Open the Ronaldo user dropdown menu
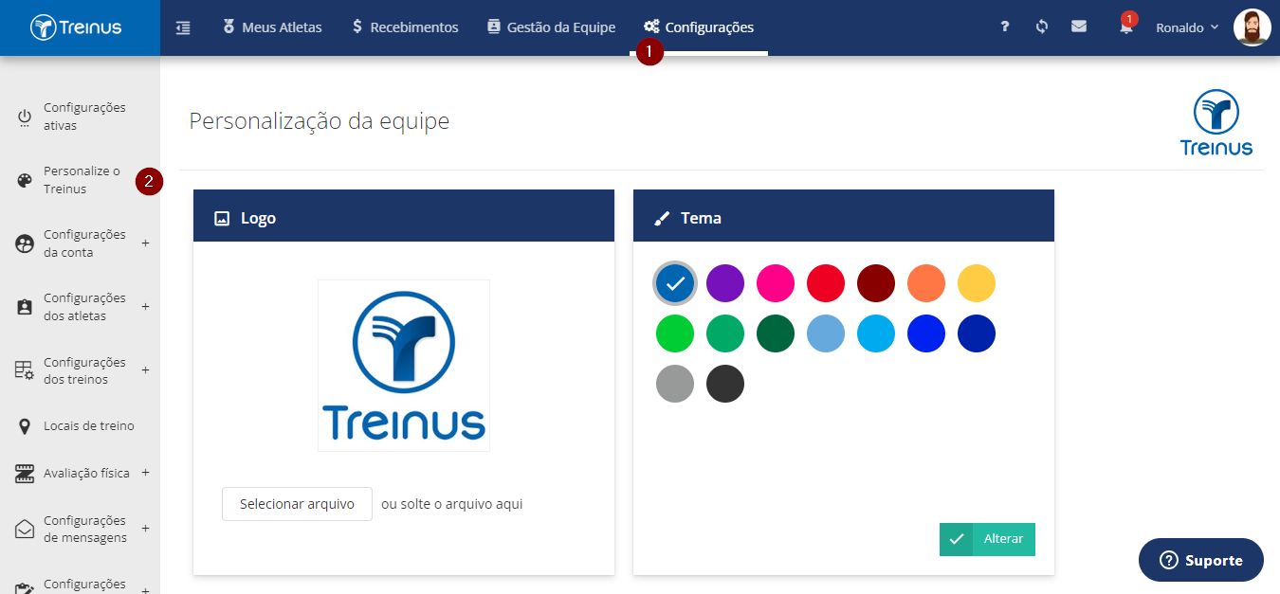This screenshot has height=594, width=1280. click(x=1187, y=27)
